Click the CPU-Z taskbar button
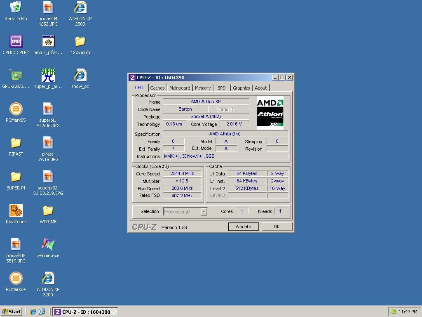Image resolution: width=422 pixels, height=317 pixels. coord(85,312)
